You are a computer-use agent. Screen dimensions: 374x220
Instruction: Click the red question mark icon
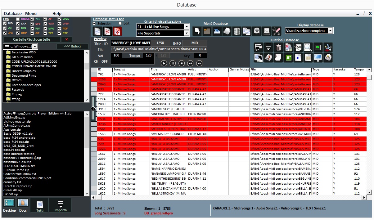point(269,57)
